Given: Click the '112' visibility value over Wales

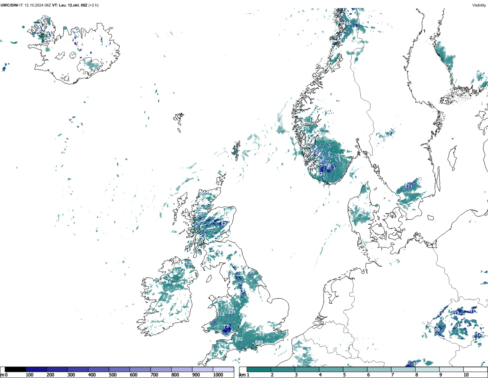Looking at the screenshot, I should click(221, 314).
